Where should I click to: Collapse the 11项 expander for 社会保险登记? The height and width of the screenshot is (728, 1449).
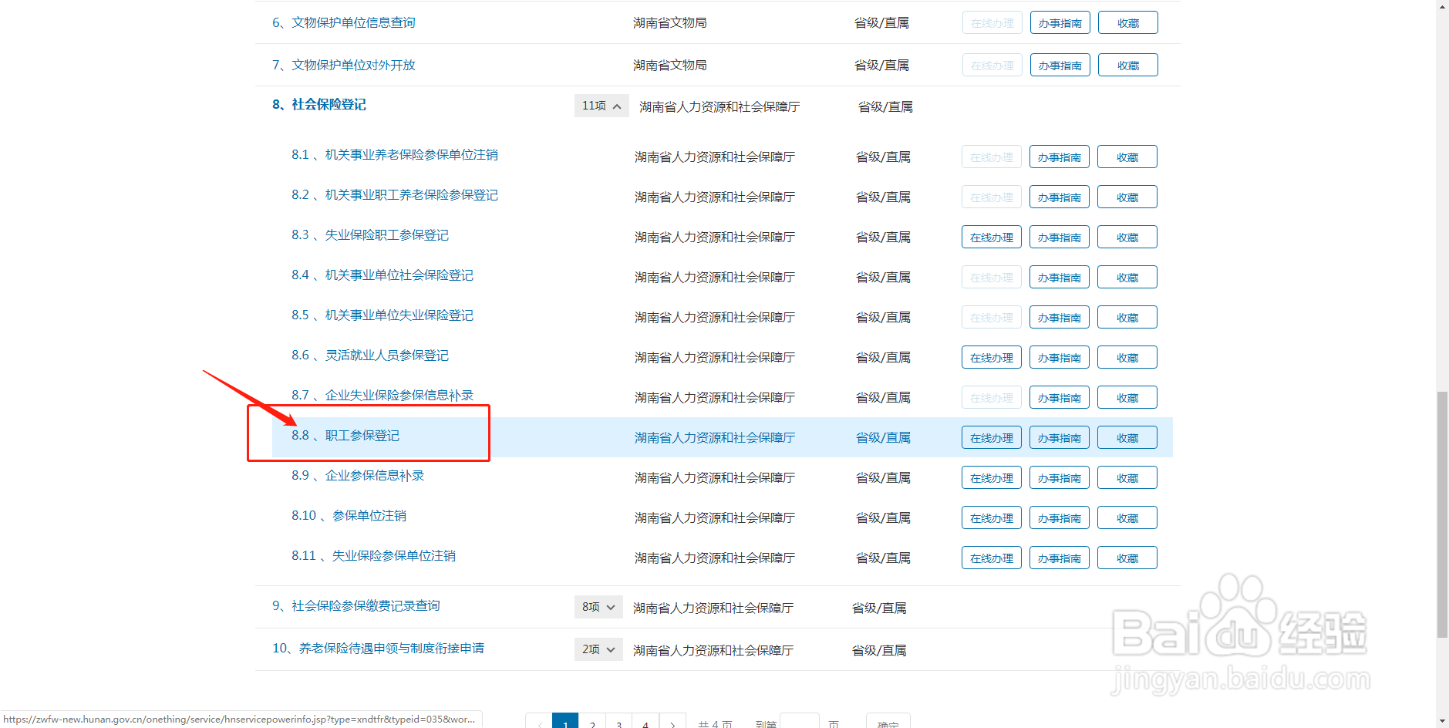click(x=602, y=106)
